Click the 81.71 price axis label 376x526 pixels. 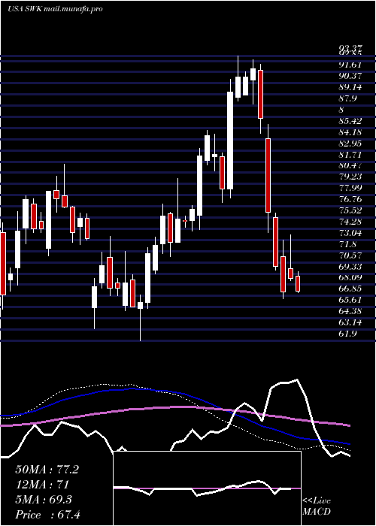pos(350,154)
